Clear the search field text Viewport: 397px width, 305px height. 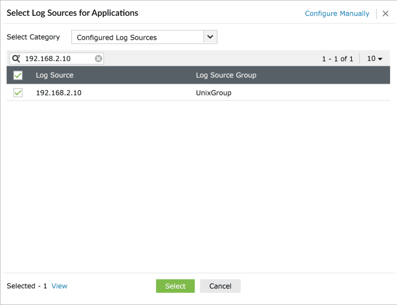point(98,59)
